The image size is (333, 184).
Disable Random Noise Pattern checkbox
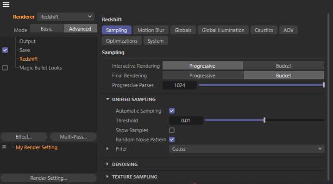172,140
